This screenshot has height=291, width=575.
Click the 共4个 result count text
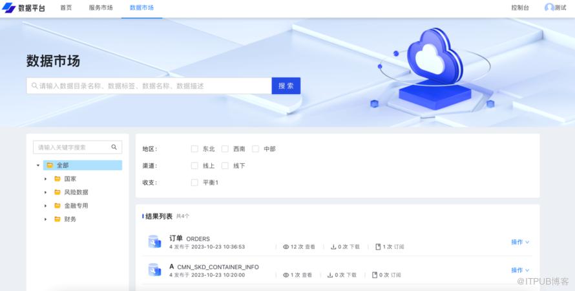tap(183, 216)
